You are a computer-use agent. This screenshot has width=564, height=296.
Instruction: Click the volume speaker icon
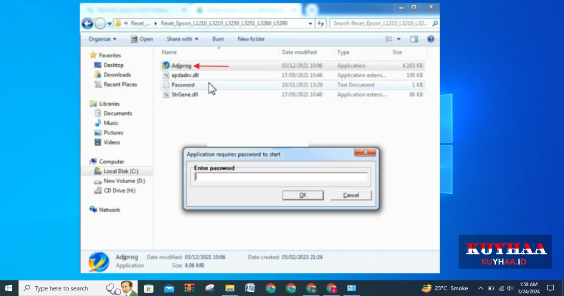click(510, 288)
